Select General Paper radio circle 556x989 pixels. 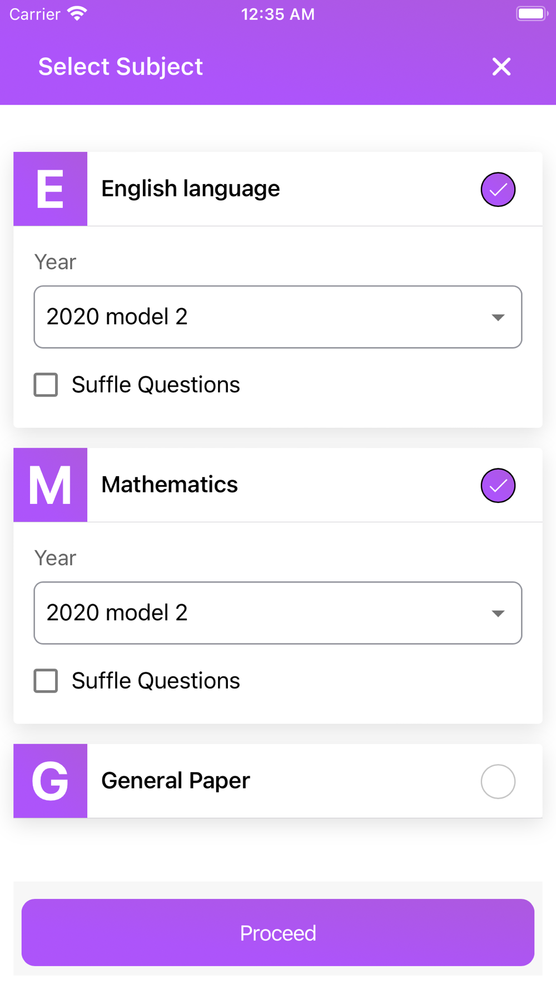pos(498,782)
